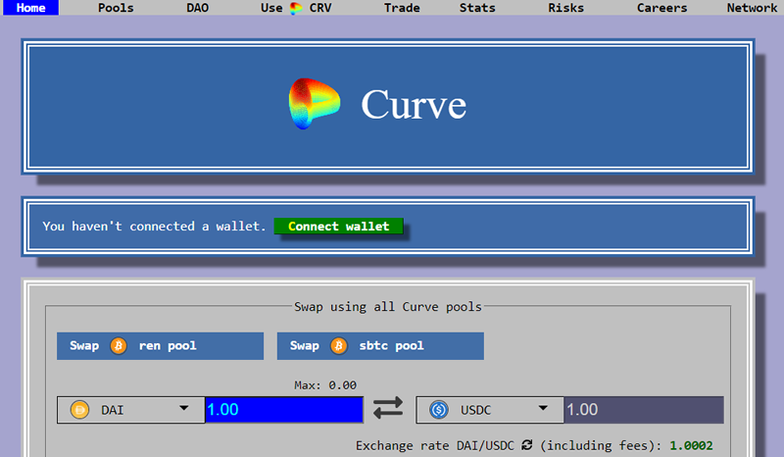Click the USDC output amount field

tap(644, 410)
